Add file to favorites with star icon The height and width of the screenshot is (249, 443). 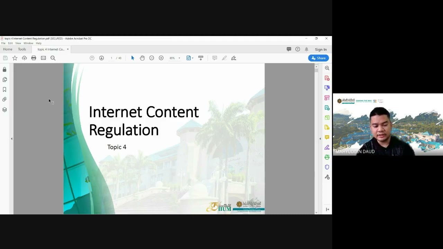pyautogui.click(x=15, y=58)
